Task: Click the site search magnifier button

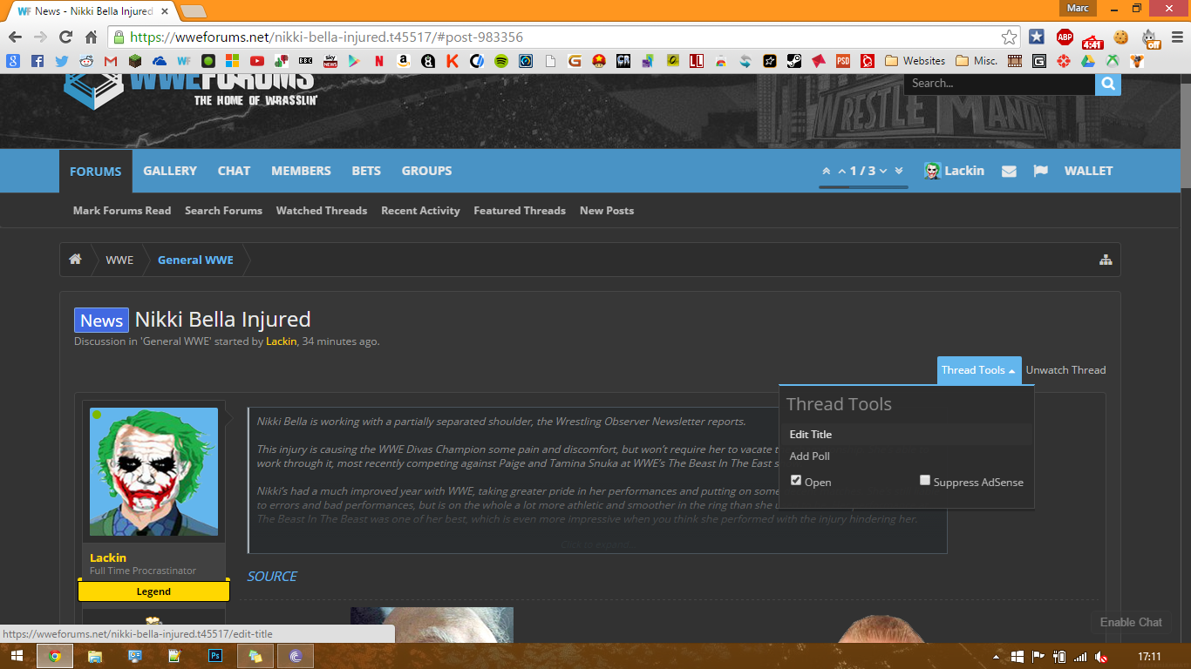Action: point(1107,84)
